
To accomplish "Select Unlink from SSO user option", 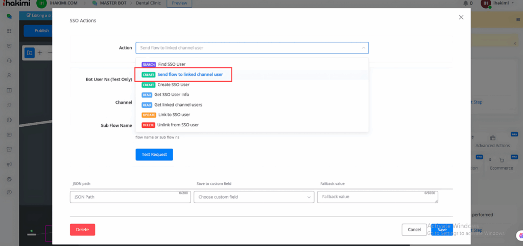I will tap(178, 125).
